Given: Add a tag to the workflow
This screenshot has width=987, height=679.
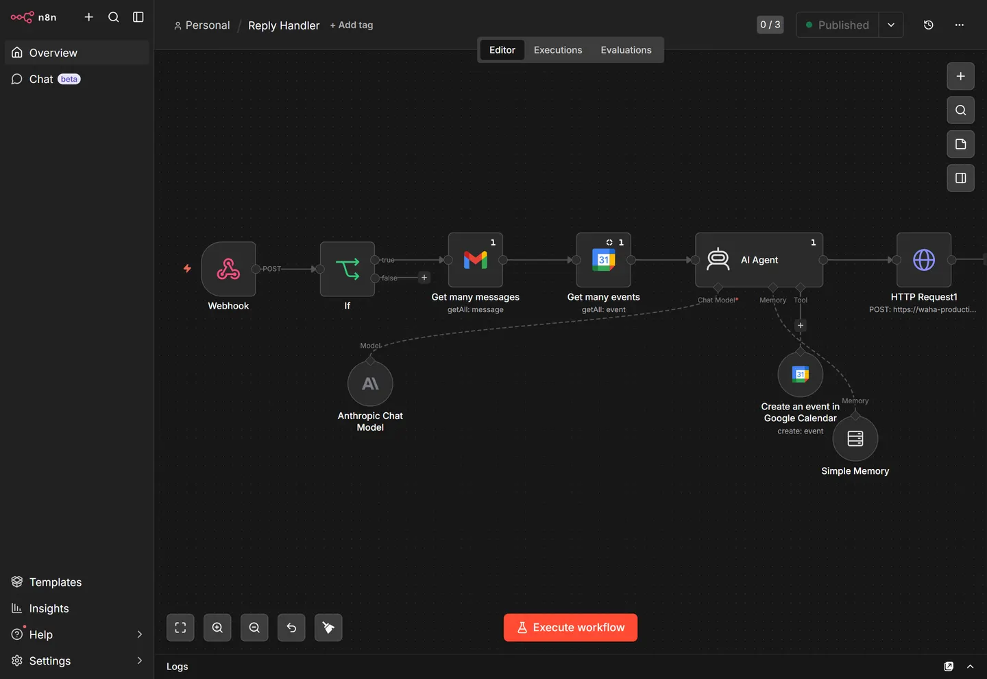Looking at the screenshot, I should (352, 25).
